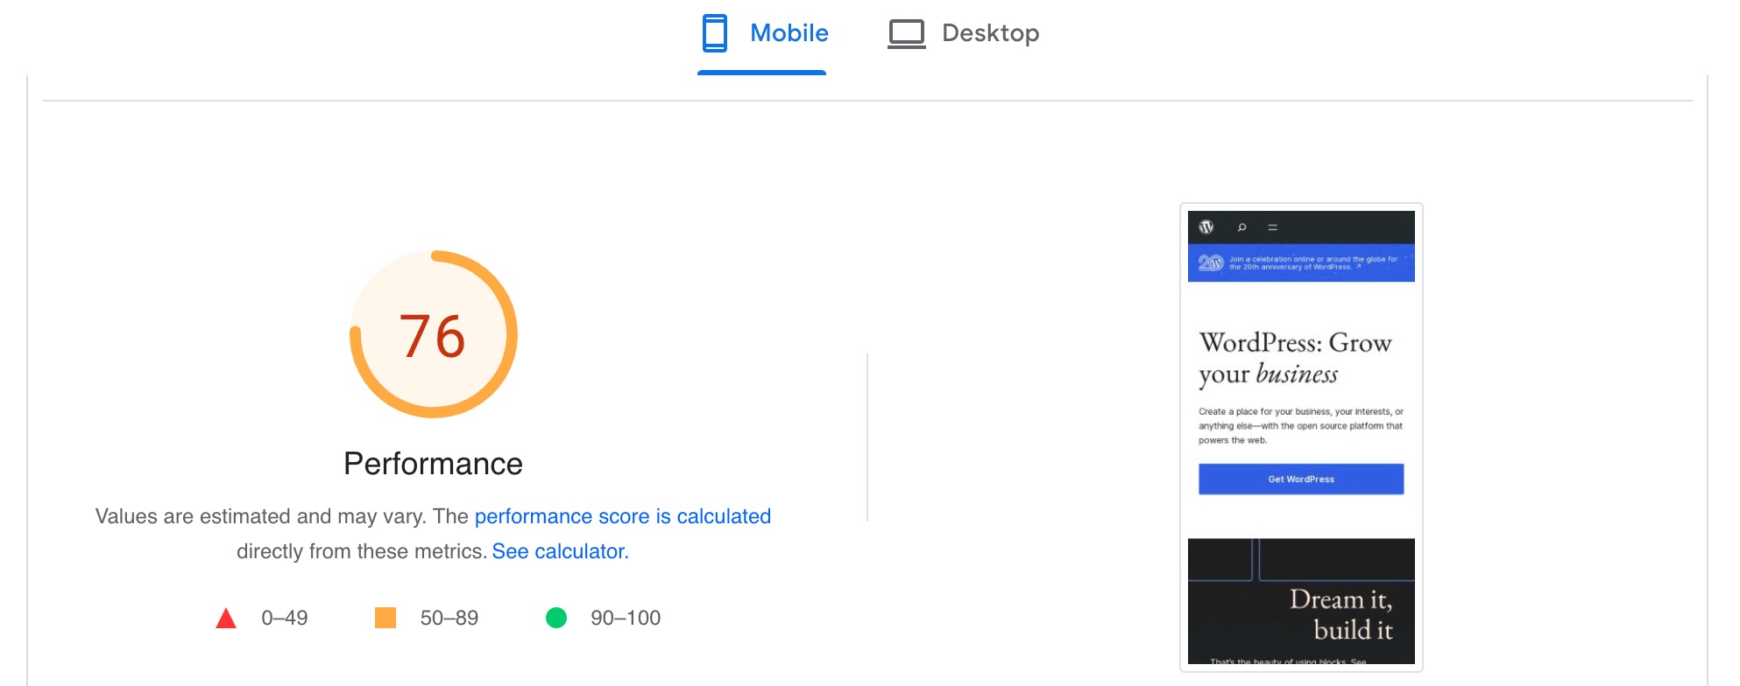Click the Performance heading text
This screenshot has height=686, width=1740.
[x=433, y=464]
